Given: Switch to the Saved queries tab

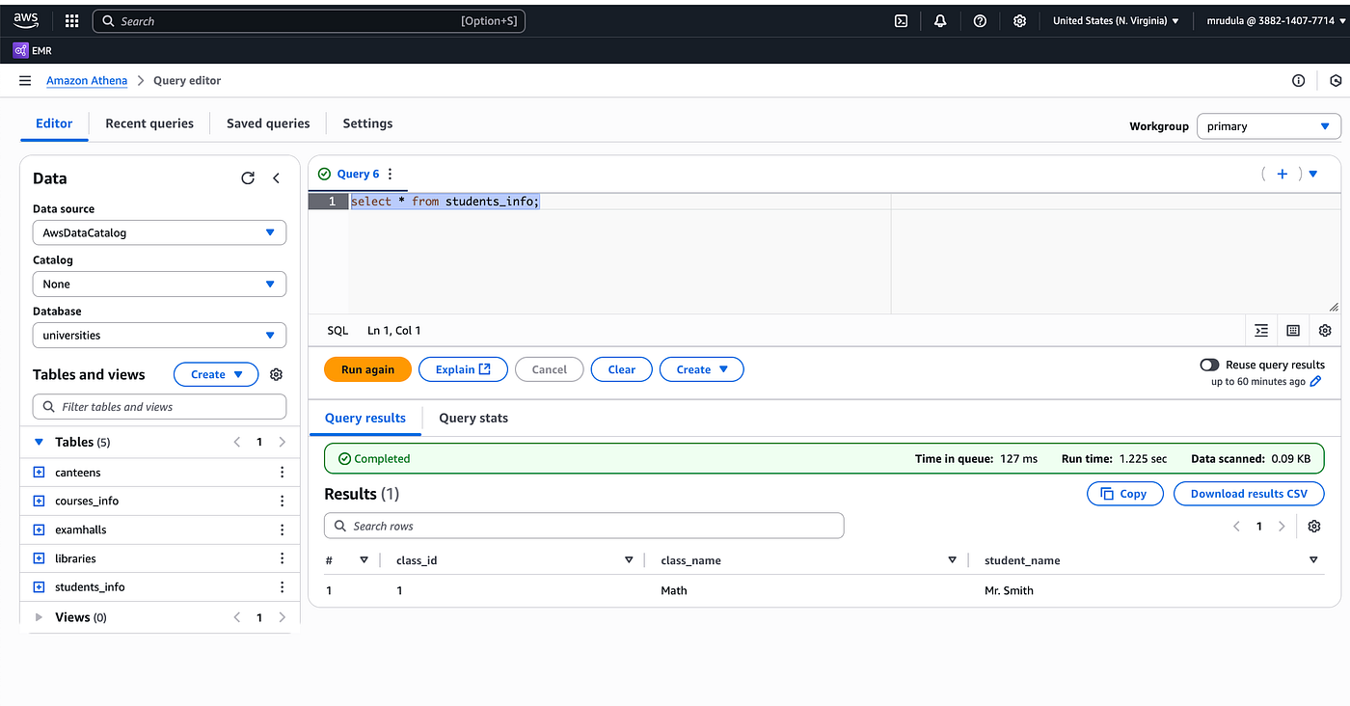Looking at the screenshot, I should click(x=268, y=123).
